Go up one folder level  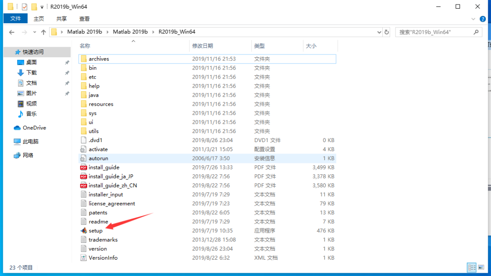click(x=44, y=32)
